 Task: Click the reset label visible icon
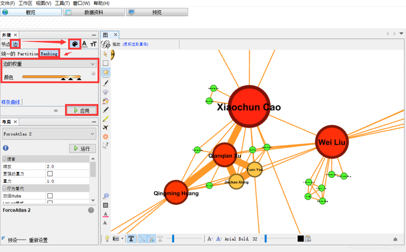(105, 223)
